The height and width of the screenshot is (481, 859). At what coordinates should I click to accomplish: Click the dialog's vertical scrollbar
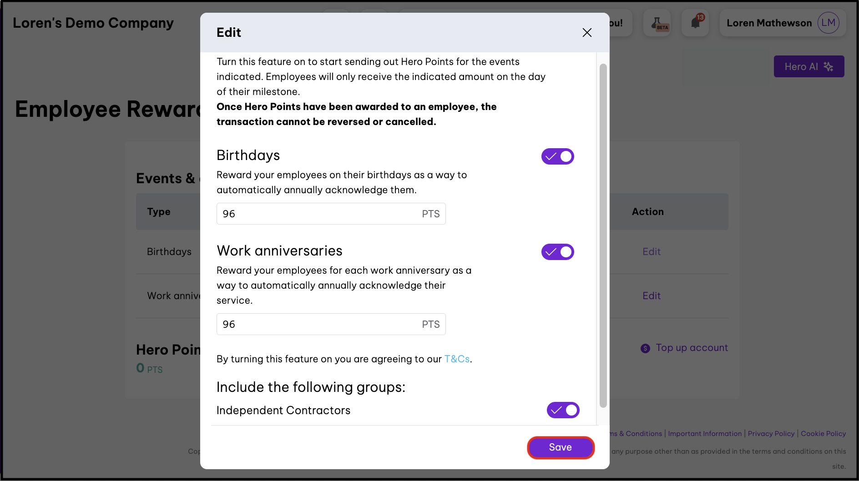(603, 235)
